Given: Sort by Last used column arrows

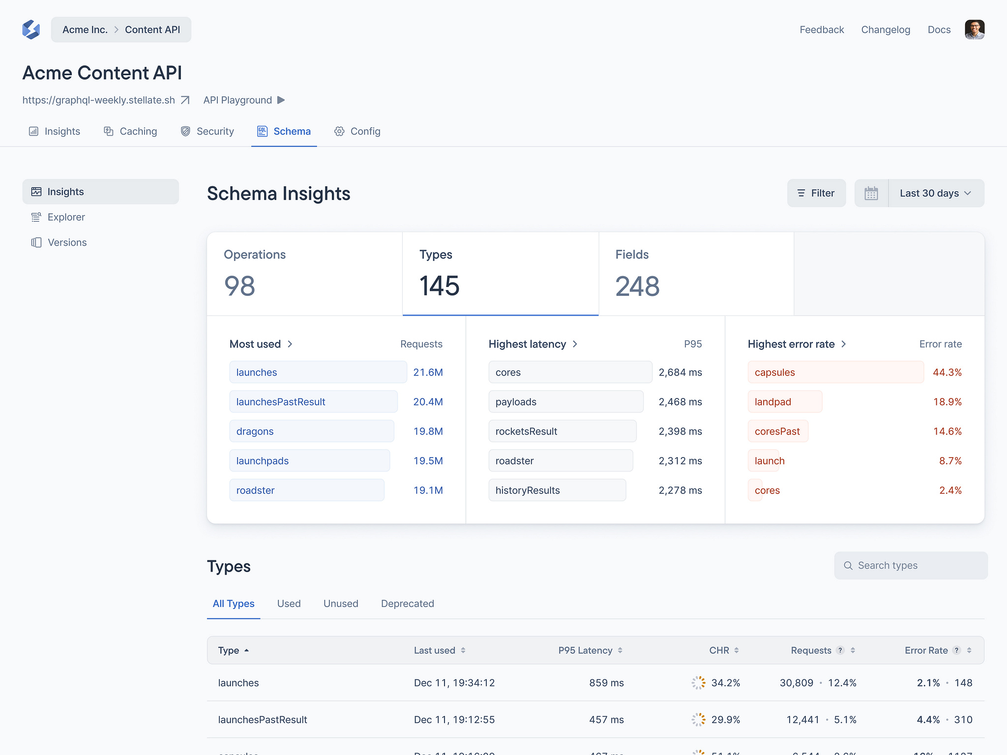Looking at the screenshot, I should [x=463, y=650].
